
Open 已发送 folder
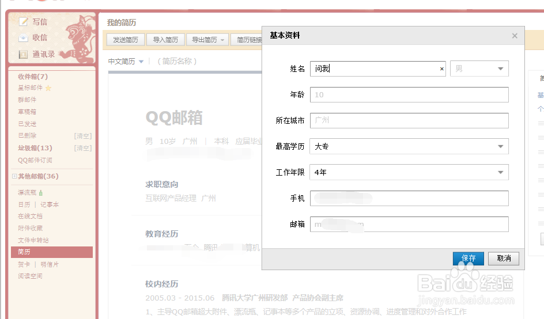[x=27, y=124]
